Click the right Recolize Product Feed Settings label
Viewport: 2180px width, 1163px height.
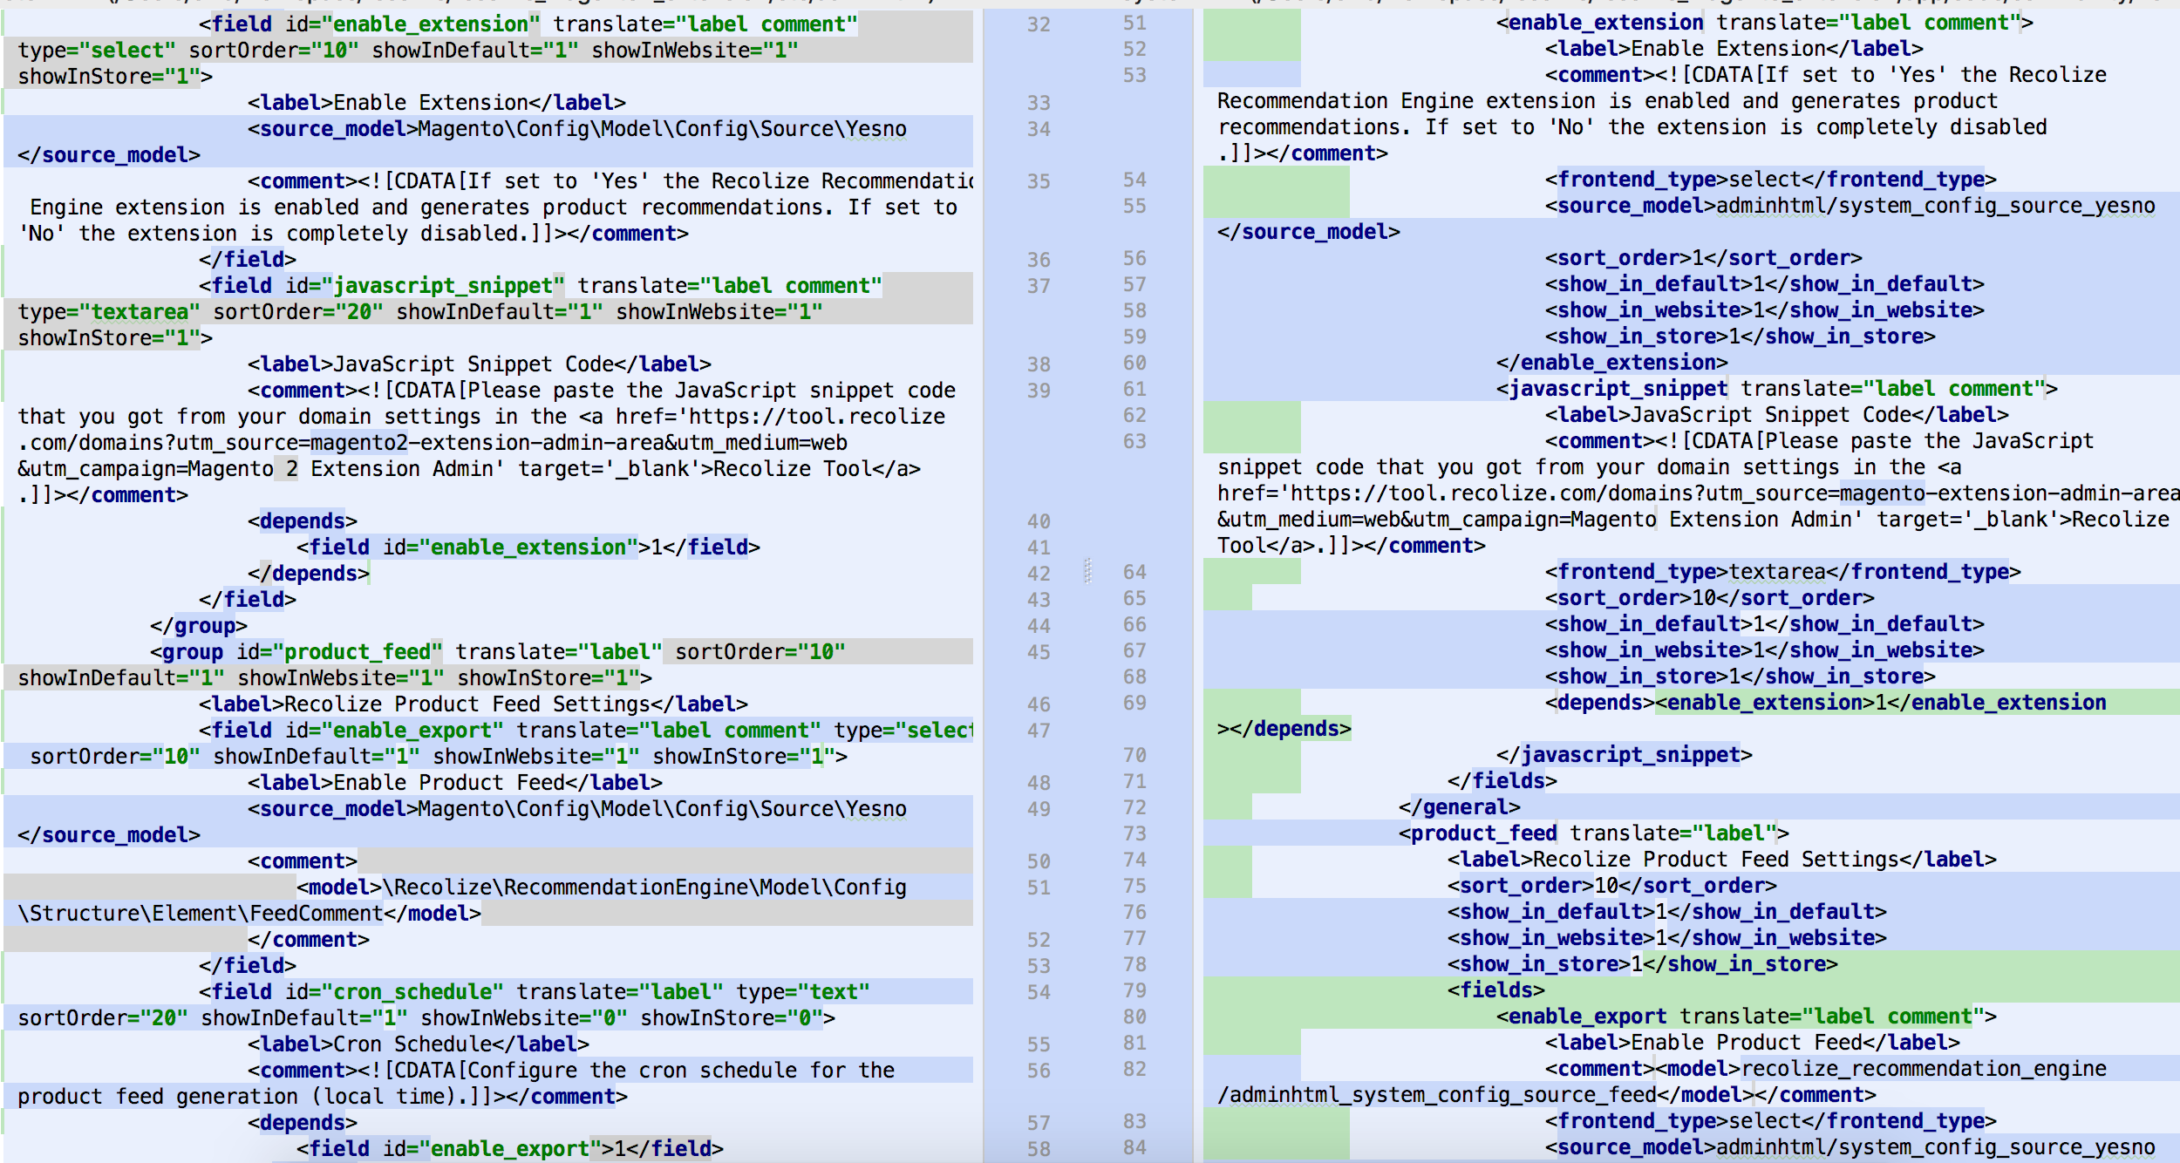(1721, 860)
